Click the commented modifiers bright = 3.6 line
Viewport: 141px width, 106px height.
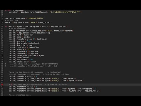click(31, 66)
